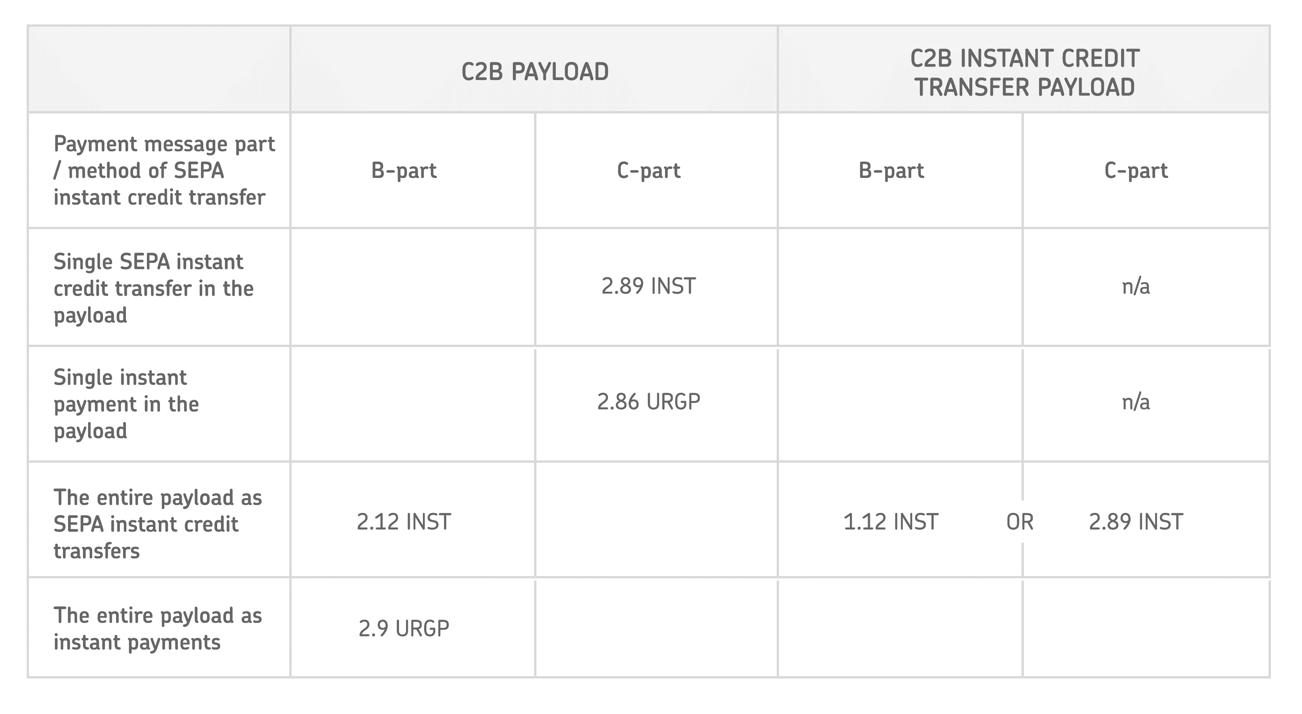This screenshot has height=714, width=1302.
Task: Click n/a in the Single SEPA row
Action: pos(1136,287)
